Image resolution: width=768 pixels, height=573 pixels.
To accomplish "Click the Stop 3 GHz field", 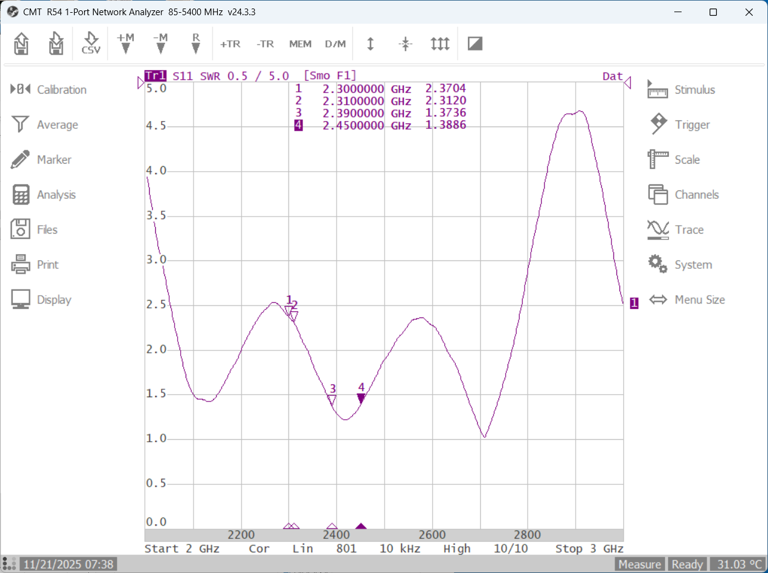I will 589,549.
